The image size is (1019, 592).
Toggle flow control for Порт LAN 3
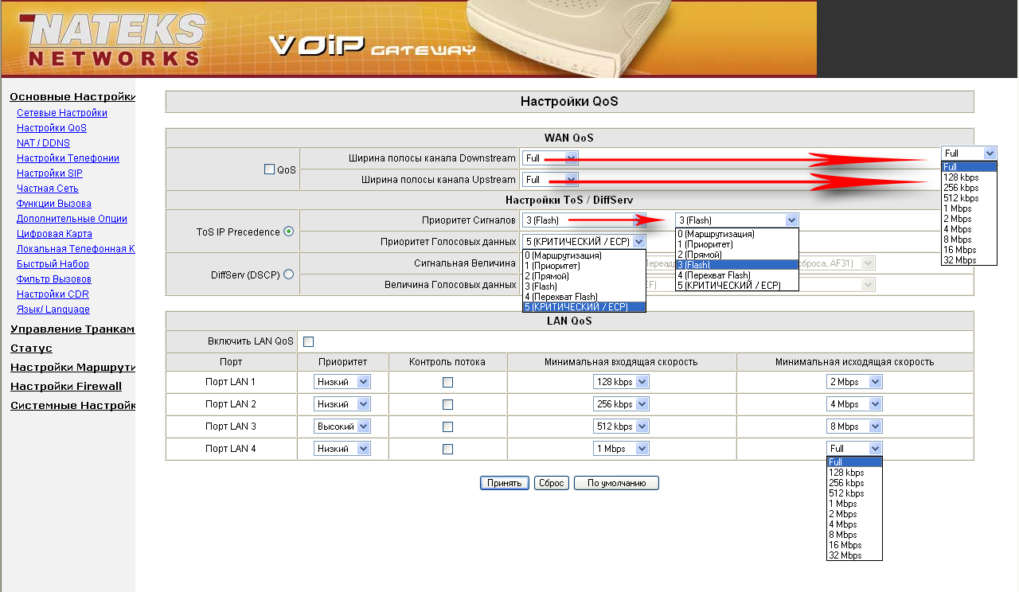[447, 427]
